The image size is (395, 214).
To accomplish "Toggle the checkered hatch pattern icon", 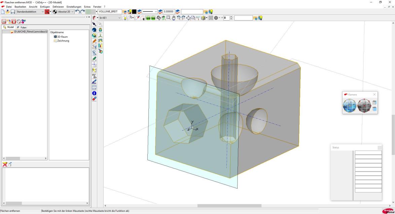I will click(211, 18).
